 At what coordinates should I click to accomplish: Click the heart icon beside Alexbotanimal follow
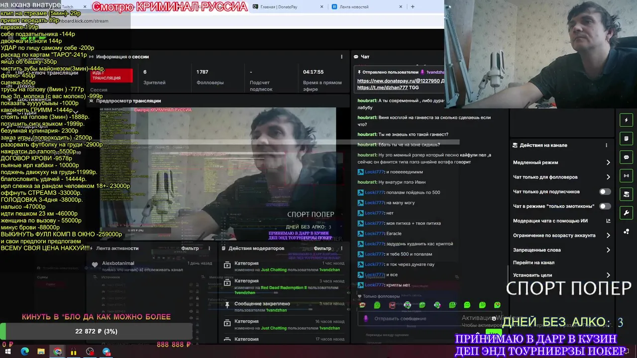95,265
